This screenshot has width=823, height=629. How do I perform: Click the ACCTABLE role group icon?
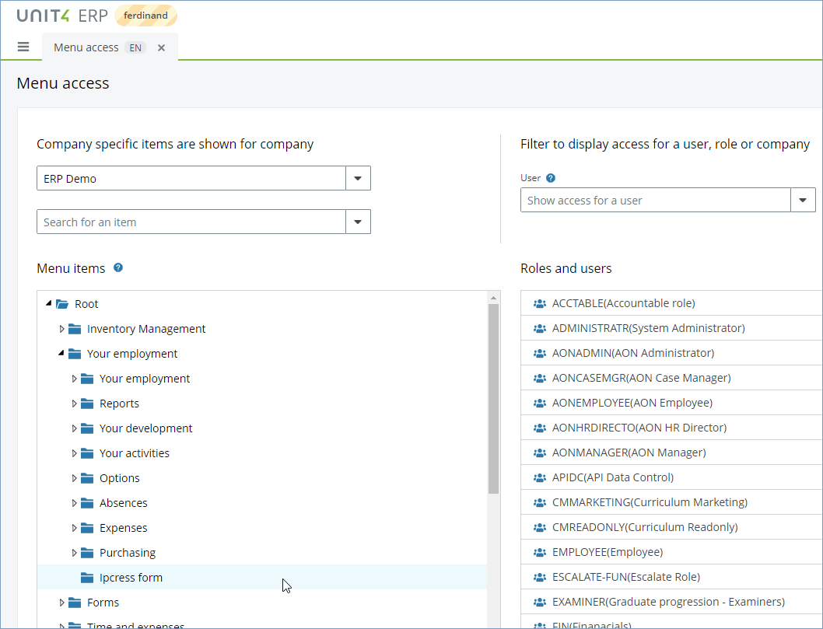(540, 303)
